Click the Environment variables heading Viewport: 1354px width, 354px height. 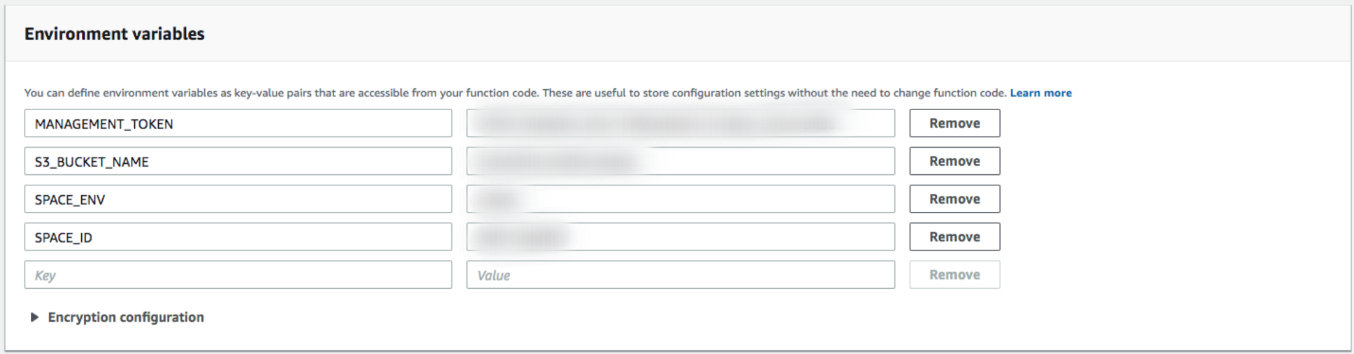[114, 34]
